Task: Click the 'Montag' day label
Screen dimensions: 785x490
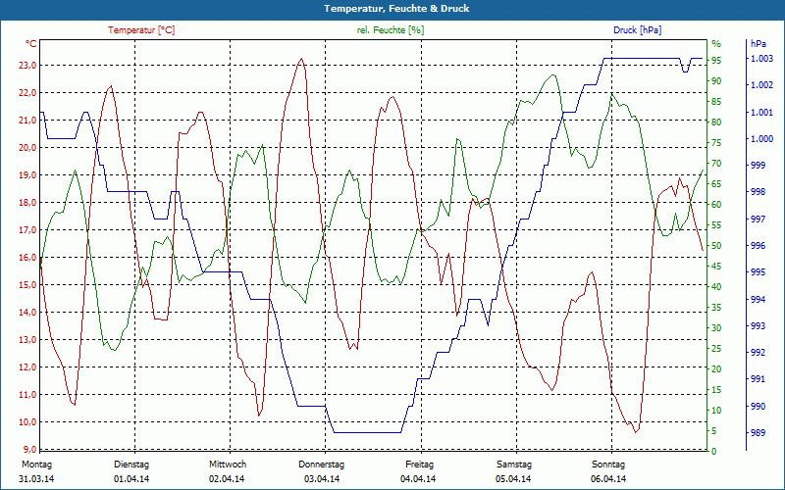Action: click(37, 465)
